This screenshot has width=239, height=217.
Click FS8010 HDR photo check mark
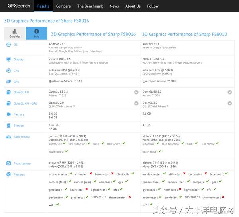(x=217, y=143)
